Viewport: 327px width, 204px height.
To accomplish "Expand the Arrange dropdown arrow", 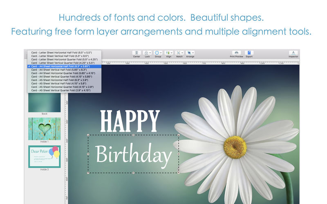I will point(193,53).
